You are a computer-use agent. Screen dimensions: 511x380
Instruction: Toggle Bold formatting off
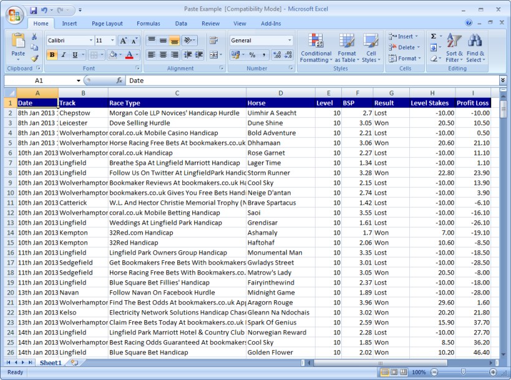pos(52,55)
